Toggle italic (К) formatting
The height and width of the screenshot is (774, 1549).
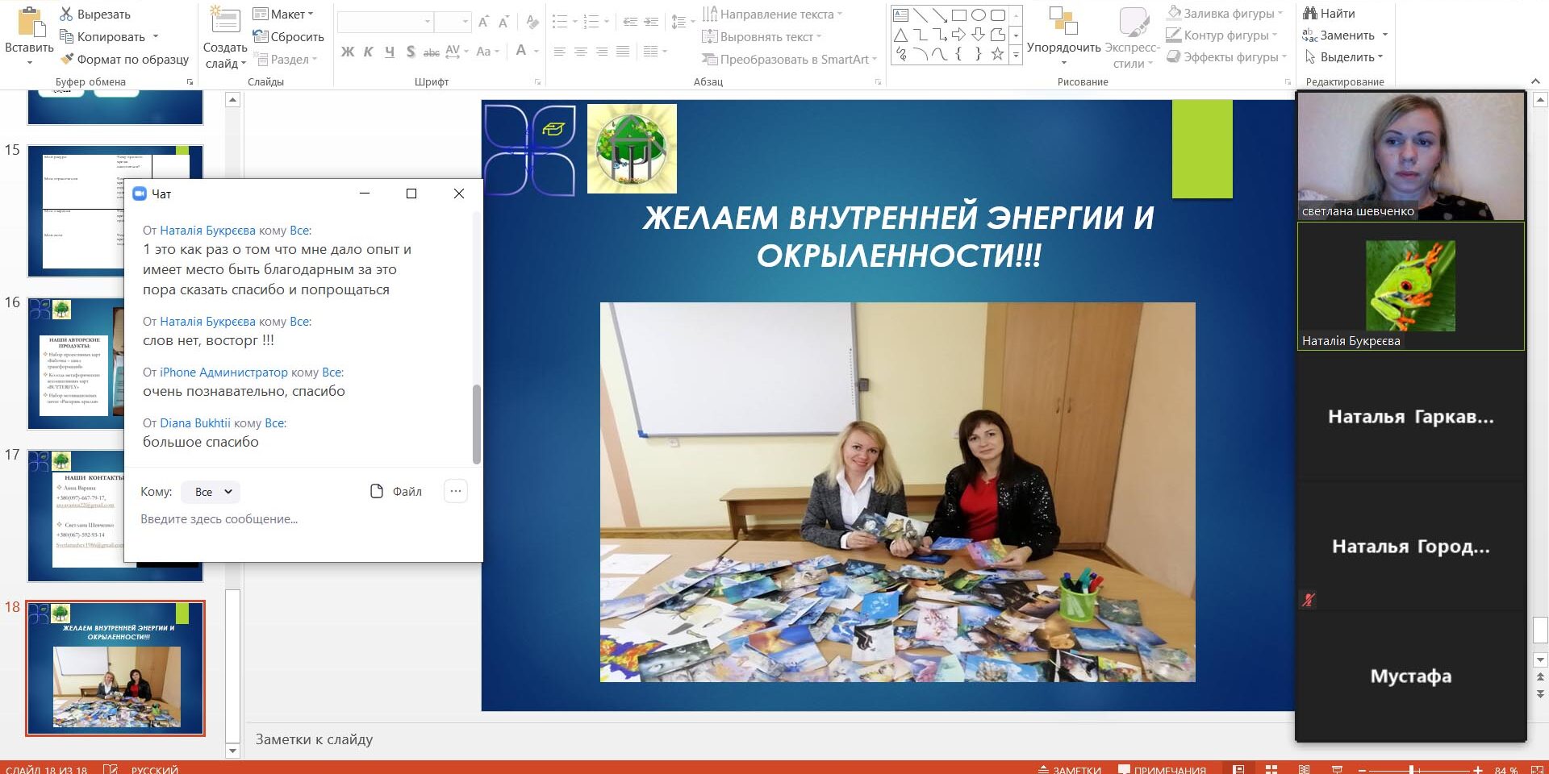[369, 52]
